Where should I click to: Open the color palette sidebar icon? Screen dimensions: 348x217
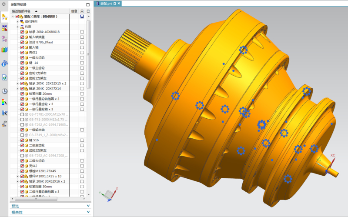4,102
